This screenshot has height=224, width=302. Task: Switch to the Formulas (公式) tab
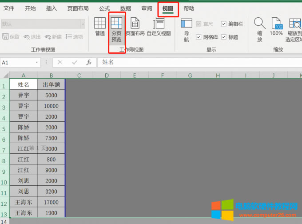coord(104,8)
